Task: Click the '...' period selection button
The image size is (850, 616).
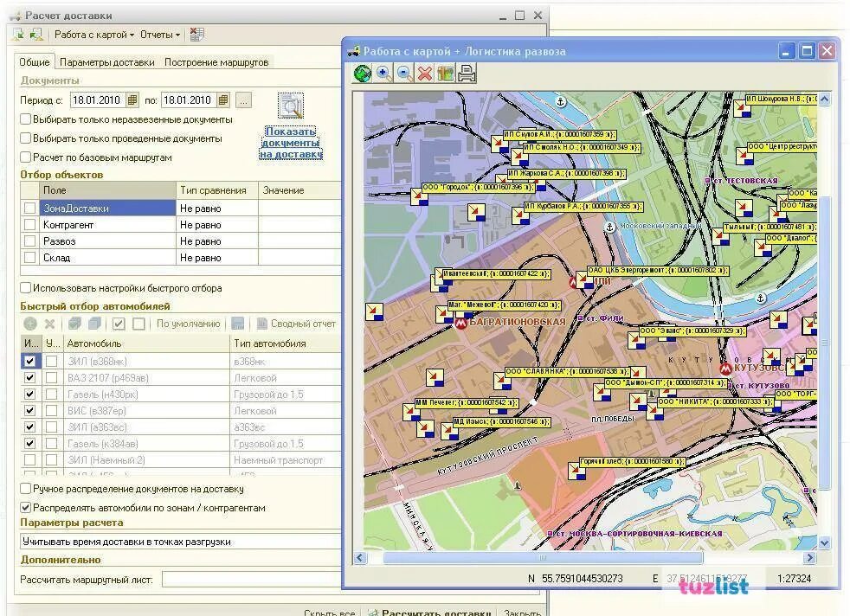Action: pos(244,100)
